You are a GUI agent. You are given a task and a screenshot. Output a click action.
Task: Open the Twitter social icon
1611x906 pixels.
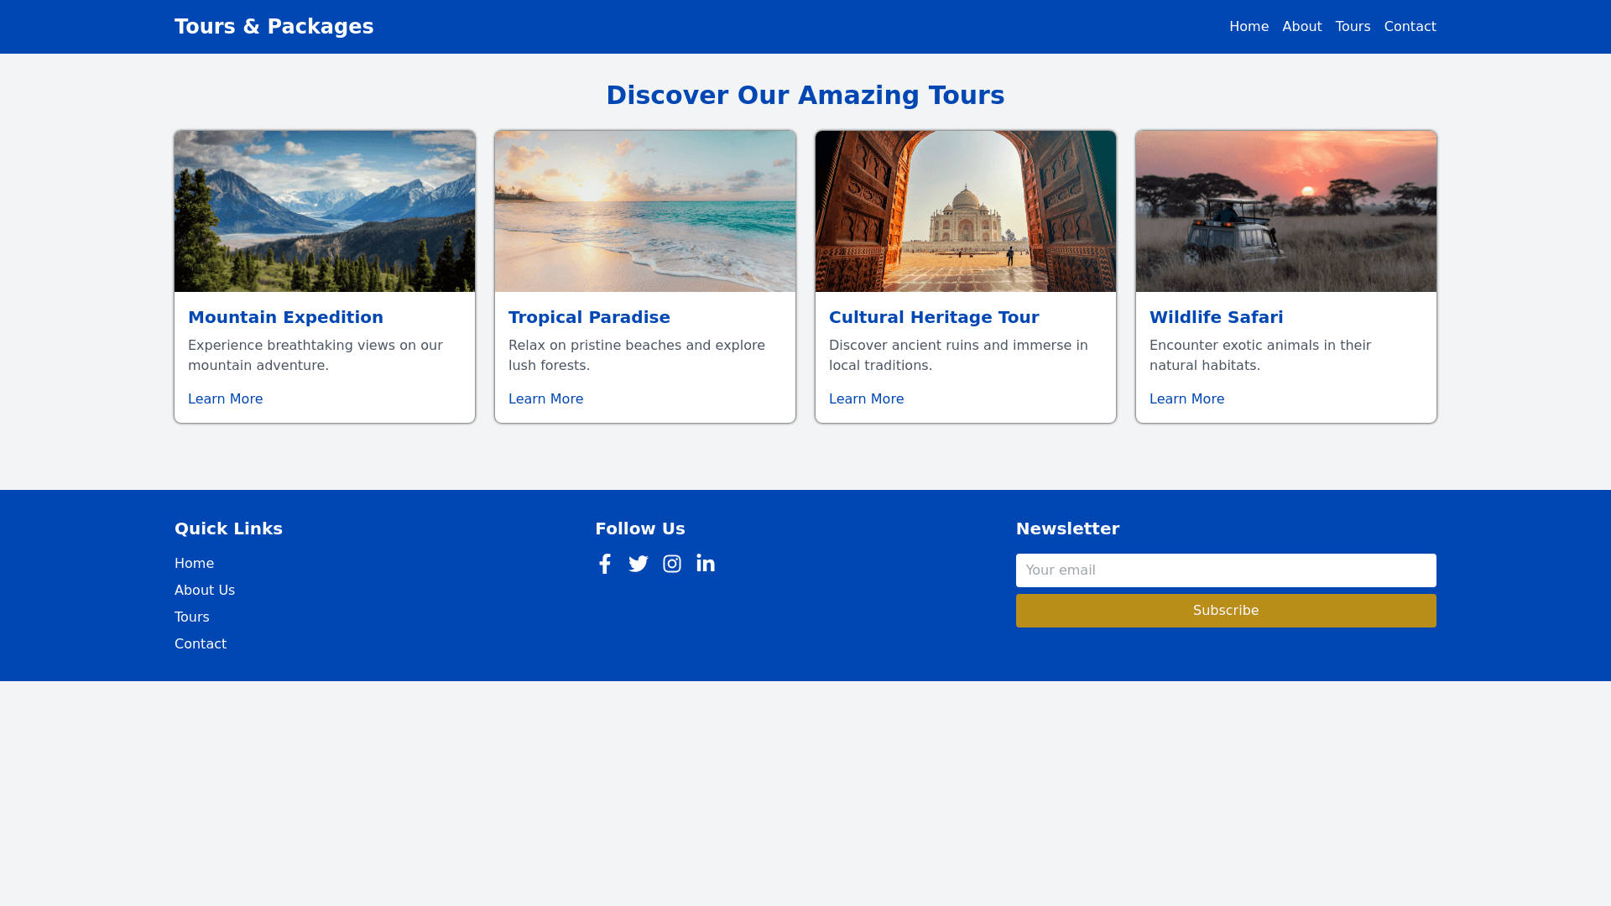pyautogui.click(x=639, y=564)
